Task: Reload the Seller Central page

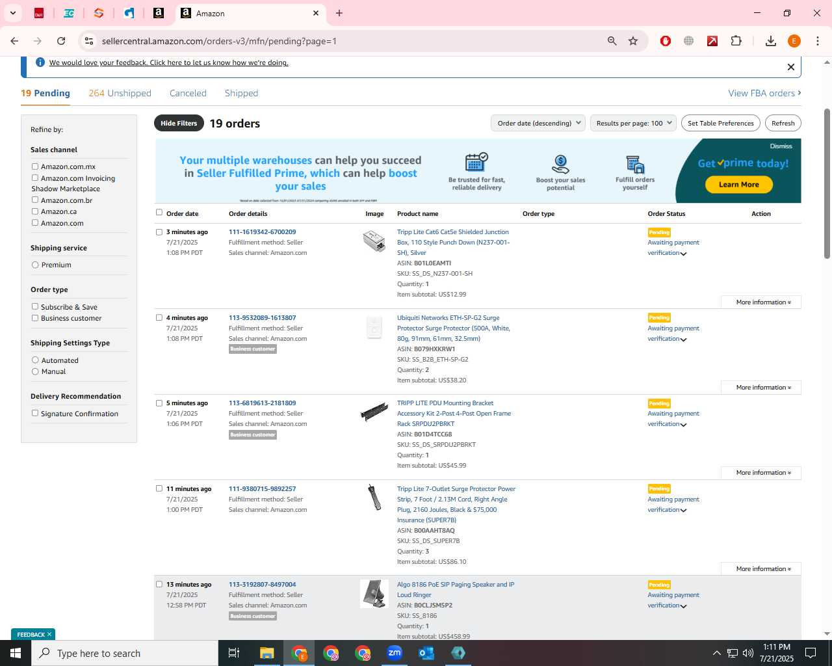Action: coord(61,41)
